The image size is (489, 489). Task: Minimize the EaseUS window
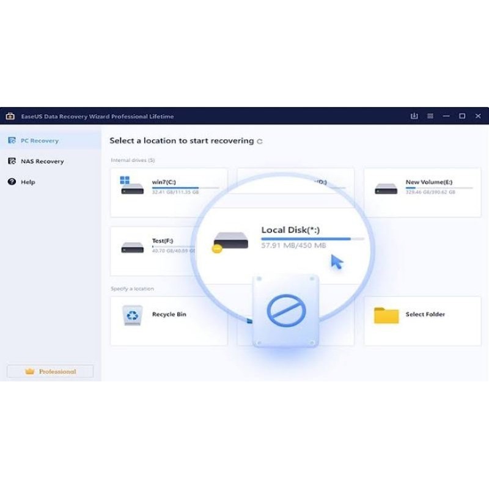[x=446, y=116]
